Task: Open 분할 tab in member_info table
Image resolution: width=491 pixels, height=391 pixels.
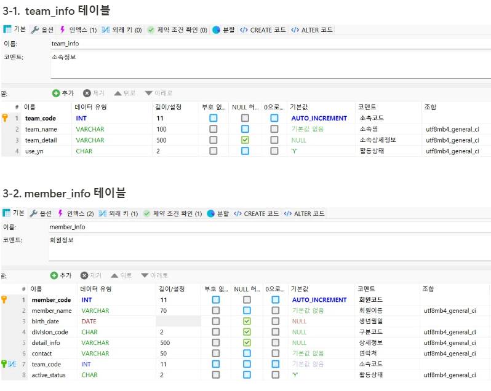Action: [x=218, y=213]
